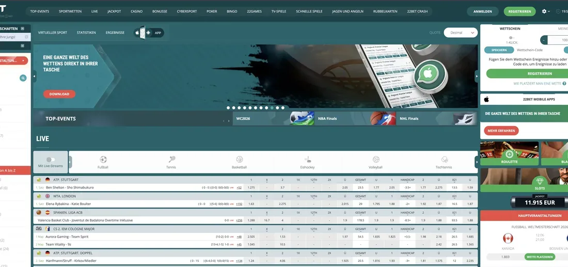The width and height of the screenshot is (568, 267).
Task: Select the Fußball sport icon
Action: (103, 160)
